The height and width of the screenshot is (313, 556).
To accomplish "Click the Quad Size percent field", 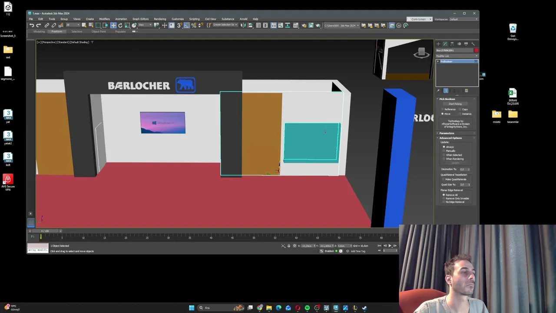I will tap(464, 184).
